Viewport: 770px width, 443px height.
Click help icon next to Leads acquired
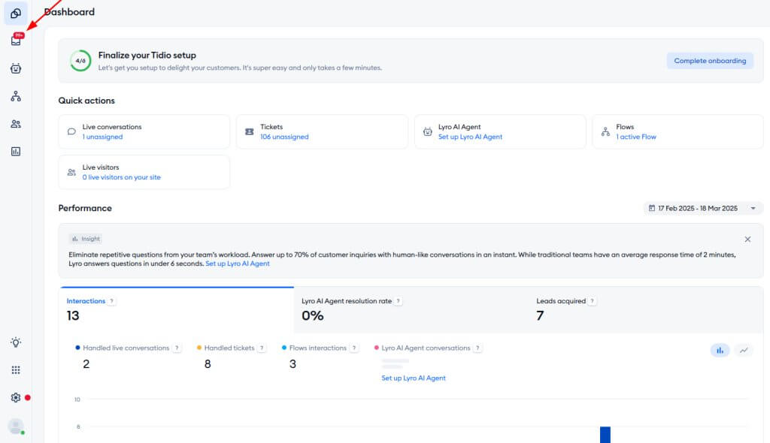(x=593, y=301)
